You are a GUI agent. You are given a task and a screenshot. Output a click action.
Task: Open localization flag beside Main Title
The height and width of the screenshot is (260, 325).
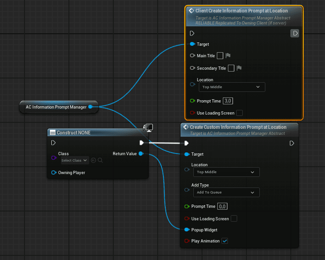click(228, 55)
